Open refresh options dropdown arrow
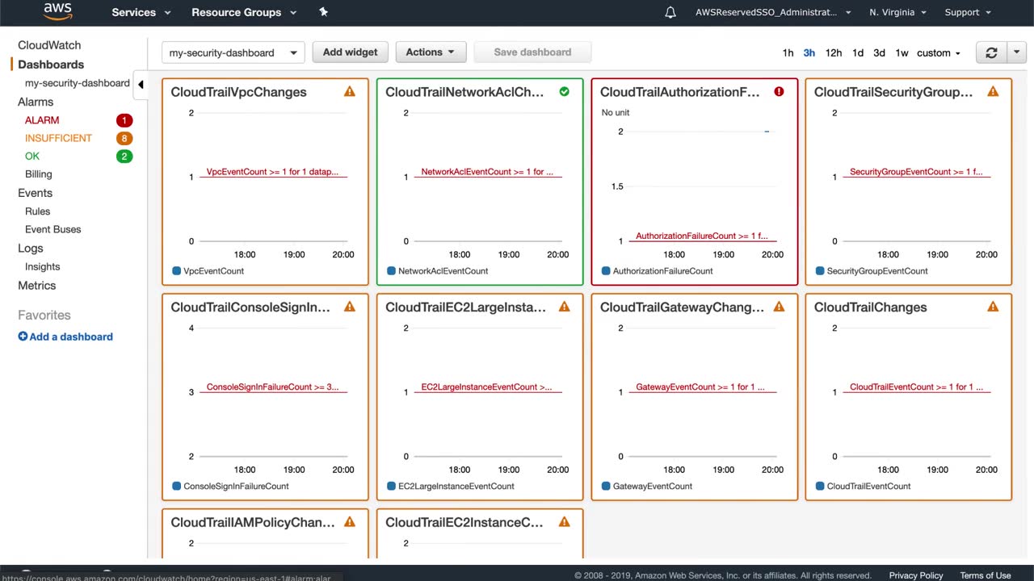Screen dimensions: 1034x581 tap(1016, 52)
